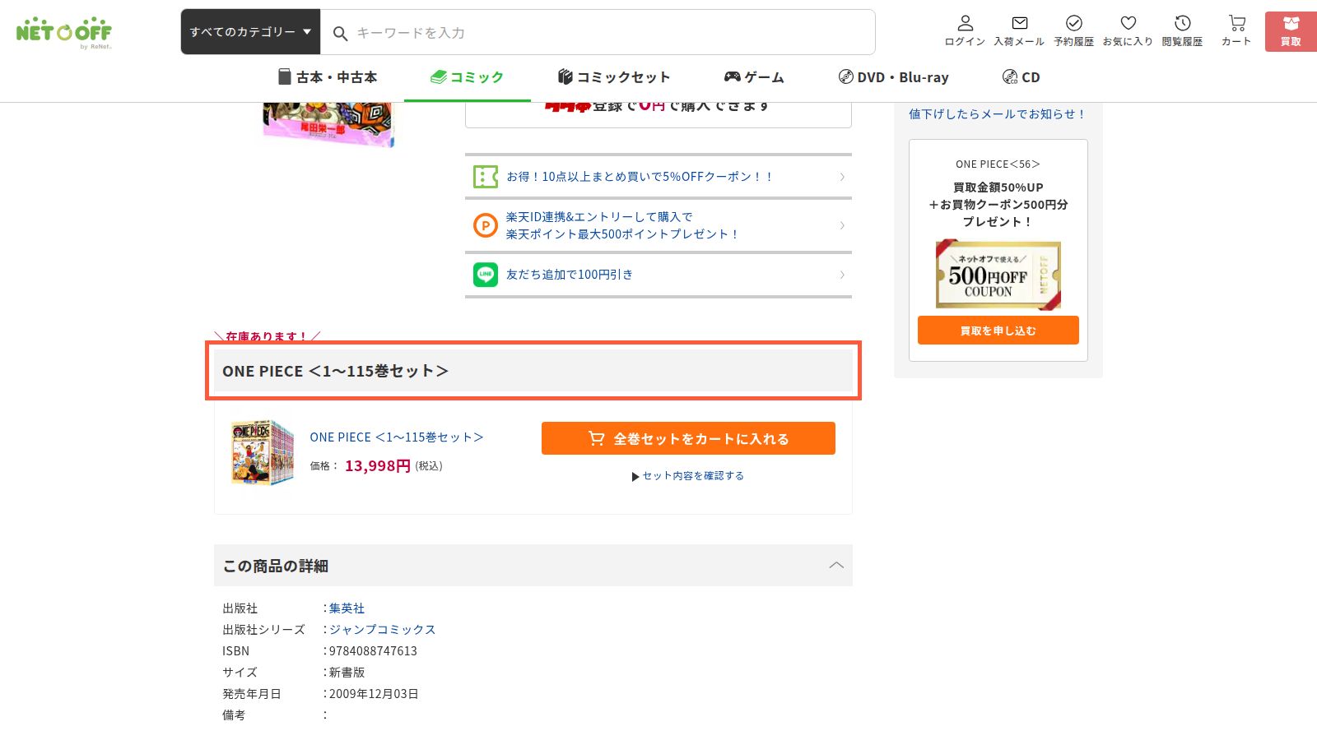Image resolution: width=1317 pixels, height=740 pixels.
Task: Open お気に入り heart icon
Action: point(1128,31)
